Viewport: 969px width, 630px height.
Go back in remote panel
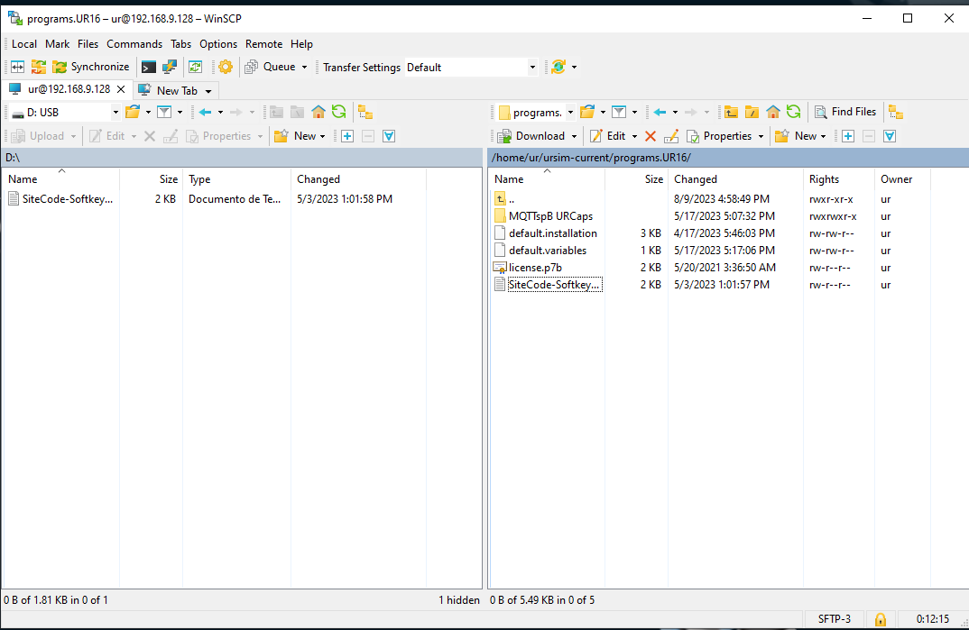tap(660, 112)
